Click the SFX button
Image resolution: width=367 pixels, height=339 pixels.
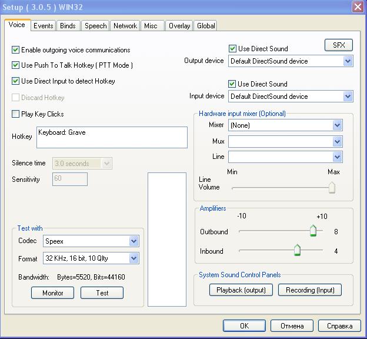point(338,45)
